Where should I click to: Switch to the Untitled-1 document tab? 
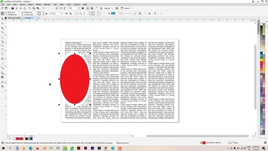(29, 18)
